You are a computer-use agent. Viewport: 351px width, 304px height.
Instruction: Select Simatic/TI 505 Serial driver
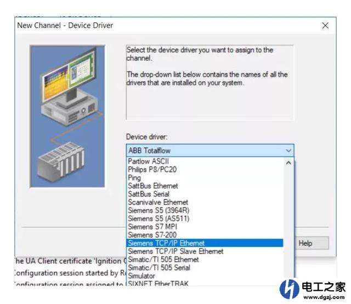coord(205,267)
